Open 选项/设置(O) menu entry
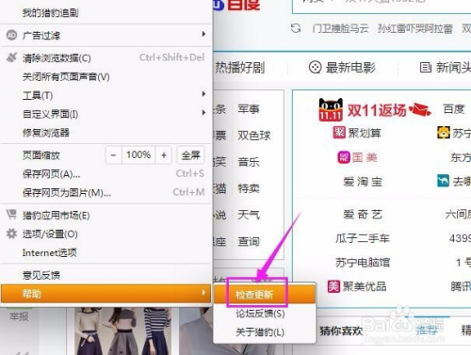471x355 pixels. pos(106,234)
